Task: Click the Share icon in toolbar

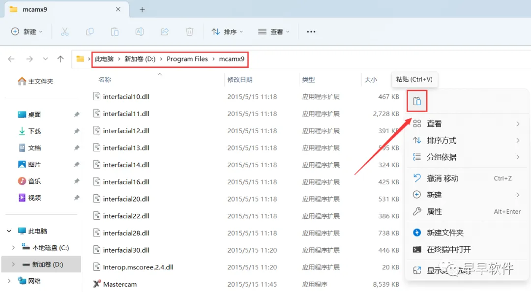Action: pos(165,32)
